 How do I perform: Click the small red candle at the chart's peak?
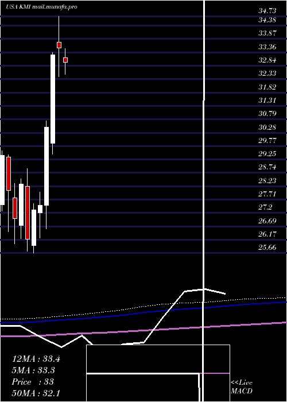coord(59,45)
